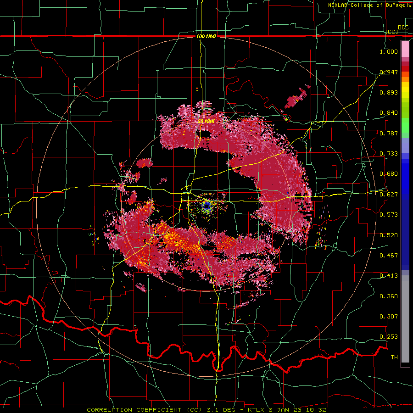This screenshot has height=413, width=413.
Task: Select the 0.360 legend value
Action: pos(389,296)
